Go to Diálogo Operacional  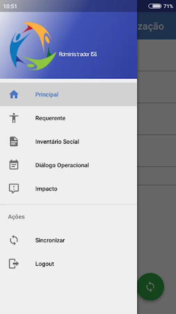(69, 165)
